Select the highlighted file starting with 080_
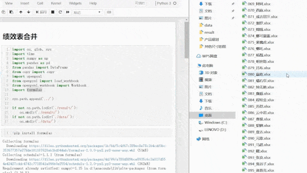This screenshot has width=307, height=173. point(259,74)
